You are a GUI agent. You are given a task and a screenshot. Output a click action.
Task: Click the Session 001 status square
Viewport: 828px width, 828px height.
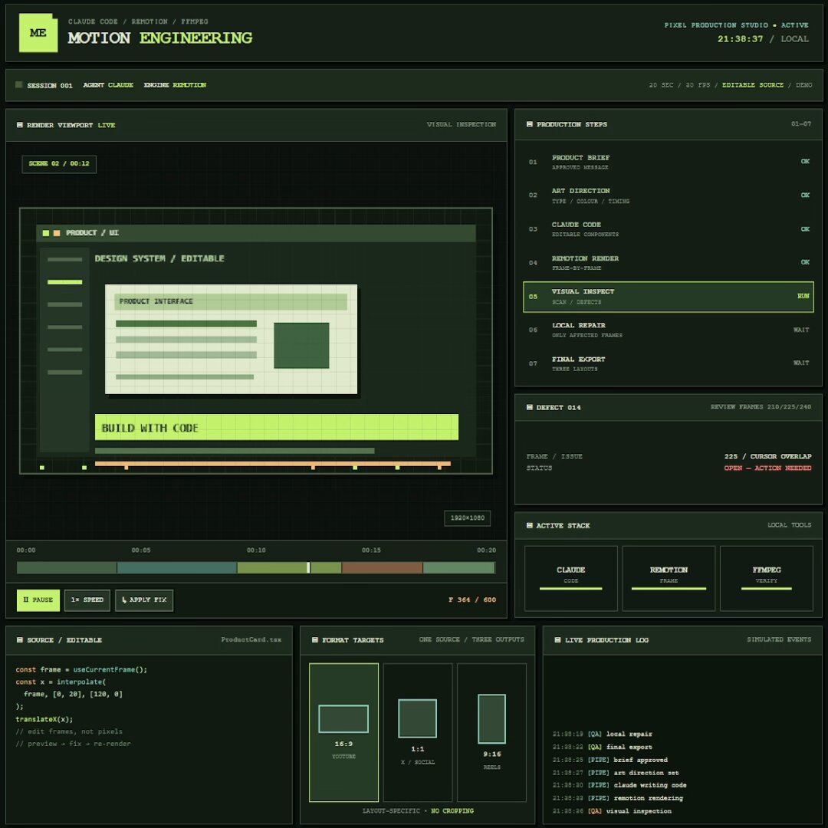coord(19,84)
